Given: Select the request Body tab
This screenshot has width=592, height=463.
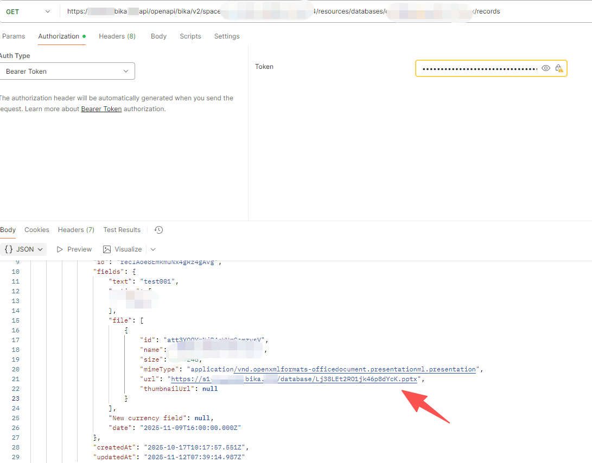Looking at the screenshot, I should coord(158,36).
